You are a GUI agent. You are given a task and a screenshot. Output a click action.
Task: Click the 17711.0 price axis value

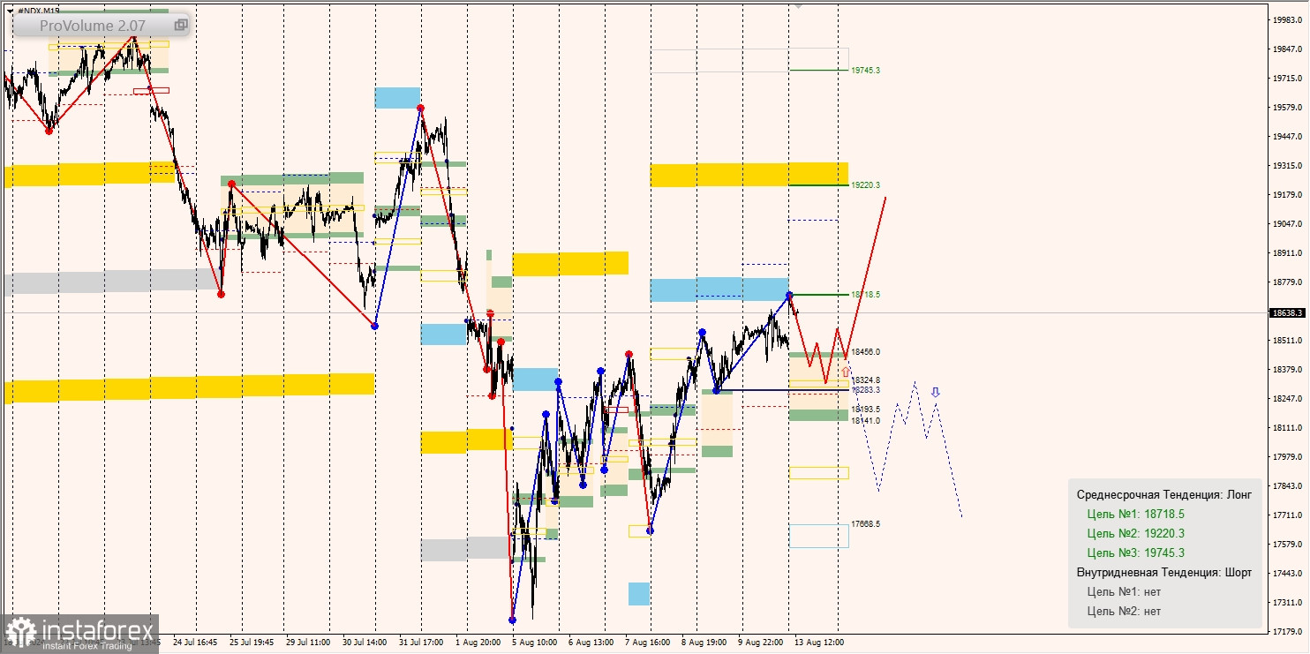(1288, 515)
